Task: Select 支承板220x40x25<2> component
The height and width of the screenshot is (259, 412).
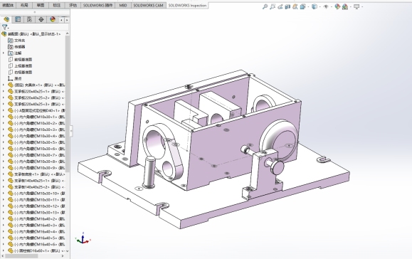Action: (x=36, y=97)
